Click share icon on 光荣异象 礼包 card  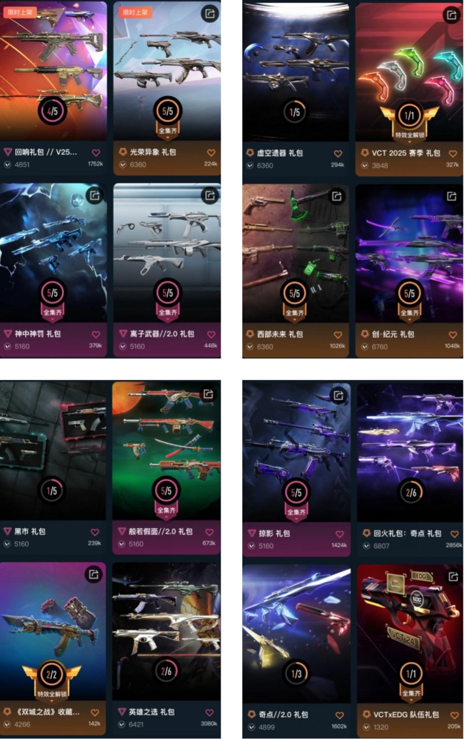(210, 14)
